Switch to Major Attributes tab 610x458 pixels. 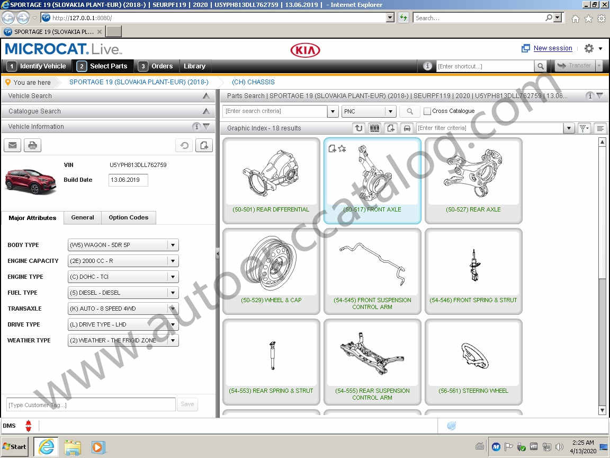[x=32, y=218]
